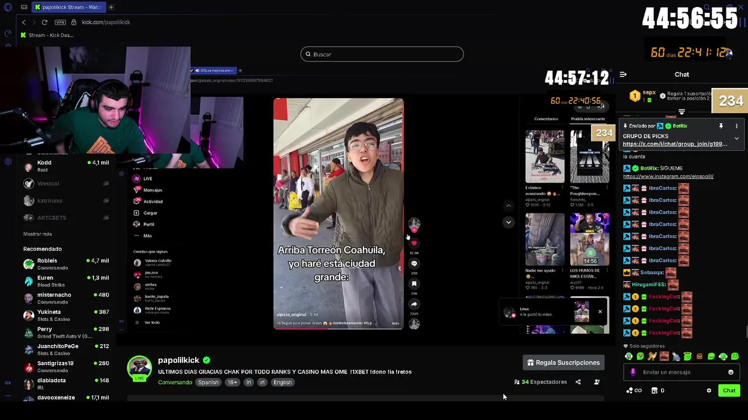The image size is (748, 420).
Task: Go to previous TikTok video up arrow
Action: [x=508, y=205]
